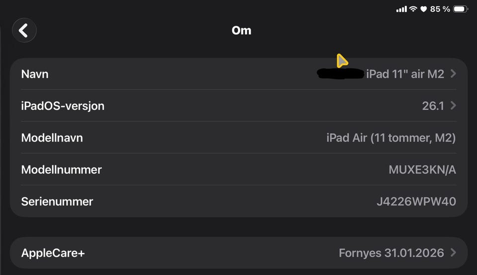This screenshot has height=275, width=477.
Task: Tap the device name iPad 11" air M2
Action: coord(405,74)
